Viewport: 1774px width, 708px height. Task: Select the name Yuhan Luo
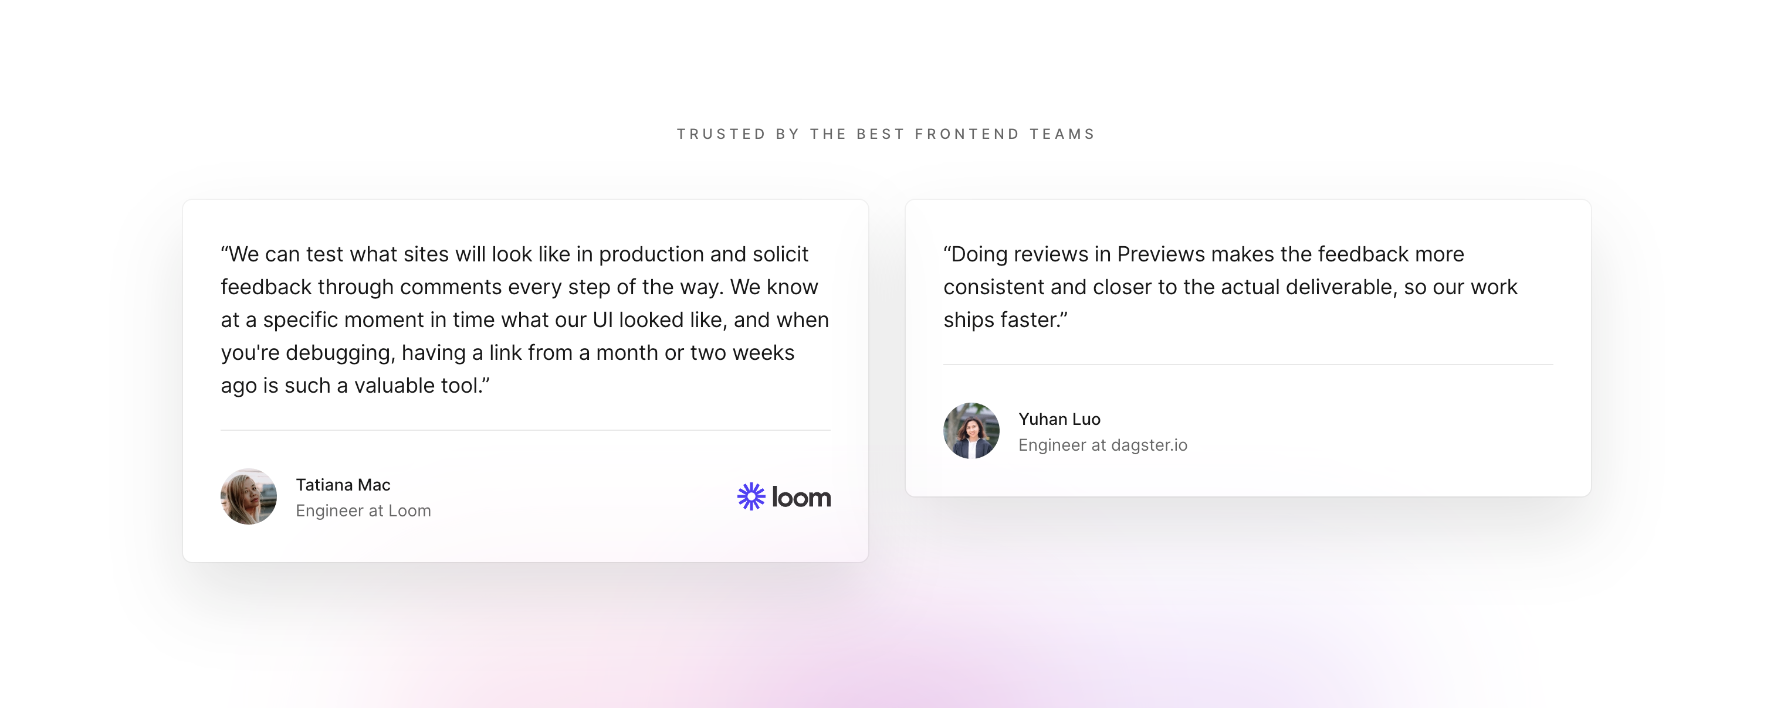1059,419
